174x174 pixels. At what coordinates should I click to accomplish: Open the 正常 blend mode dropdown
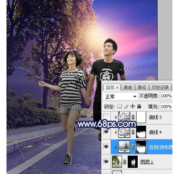point(120,97)
